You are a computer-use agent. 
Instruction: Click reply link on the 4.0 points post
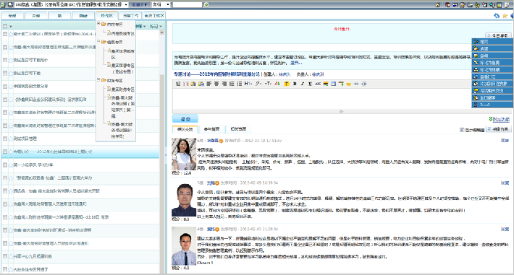click(x=505, y=230)
